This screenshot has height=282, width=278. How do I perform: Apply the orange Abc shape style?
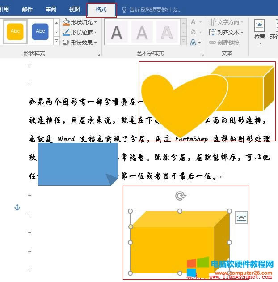[15, 31]
